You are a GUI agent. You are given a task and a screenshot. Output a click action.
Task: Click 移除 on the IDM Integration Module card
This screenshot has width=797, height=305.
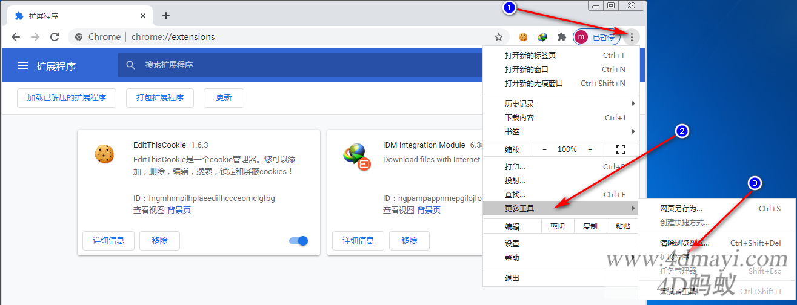409,240
